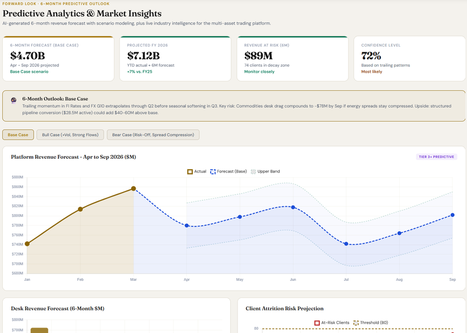Click the AI avatar icon in outlook banner

(x=14, y=100)
